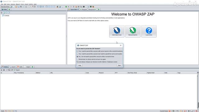Open the Online menu
The height and width of the screenshot is (112, 199).
coord(31,4)
